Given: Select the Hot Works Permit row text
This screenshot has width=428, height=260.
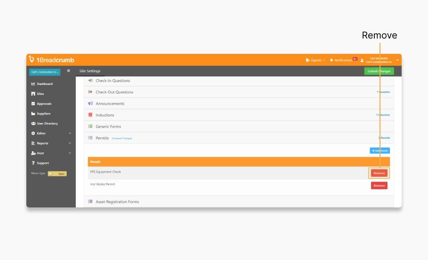Looking at the screenshot, I should [x=103, y=184].
